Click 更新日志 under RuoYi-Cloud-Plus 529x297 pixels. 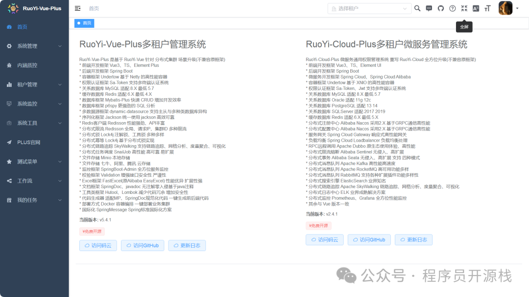pyautogui.click(x=413, y=240)
